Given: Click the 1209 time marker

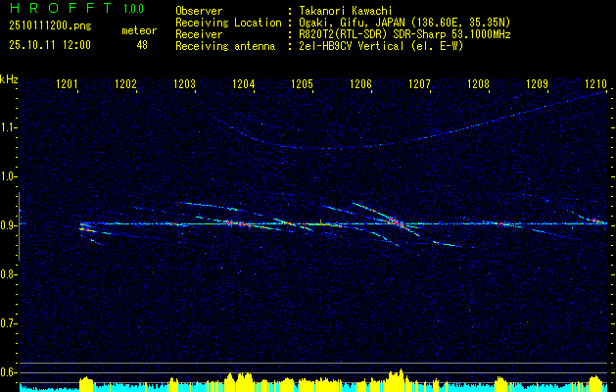Looking at the screenshot, I should 537,83.
